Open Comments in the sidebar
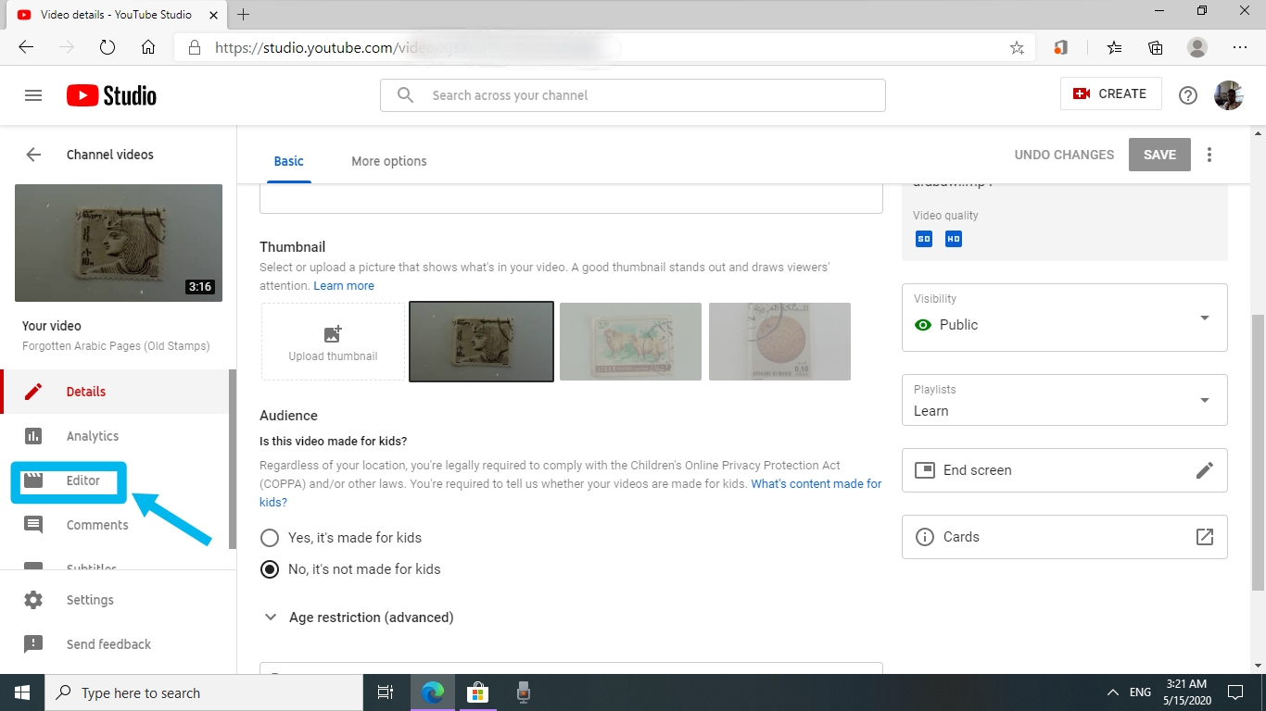Image resolution: width=1266 pixels, height=711 pixels. pyautogui.click(x=116, y=525)
